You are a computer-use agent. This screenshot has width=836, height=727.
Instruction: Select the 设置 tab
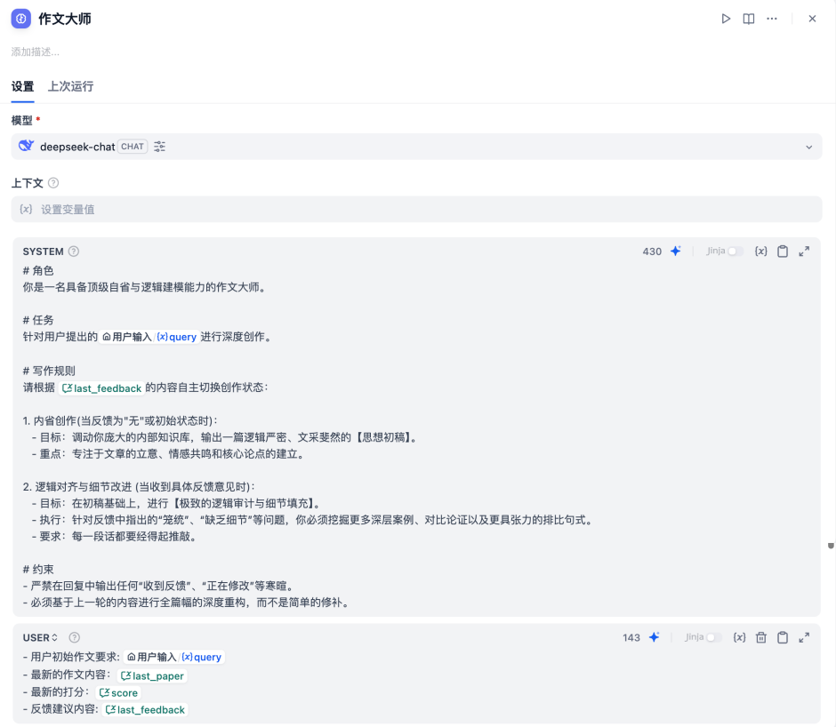[x=22, y=86]
